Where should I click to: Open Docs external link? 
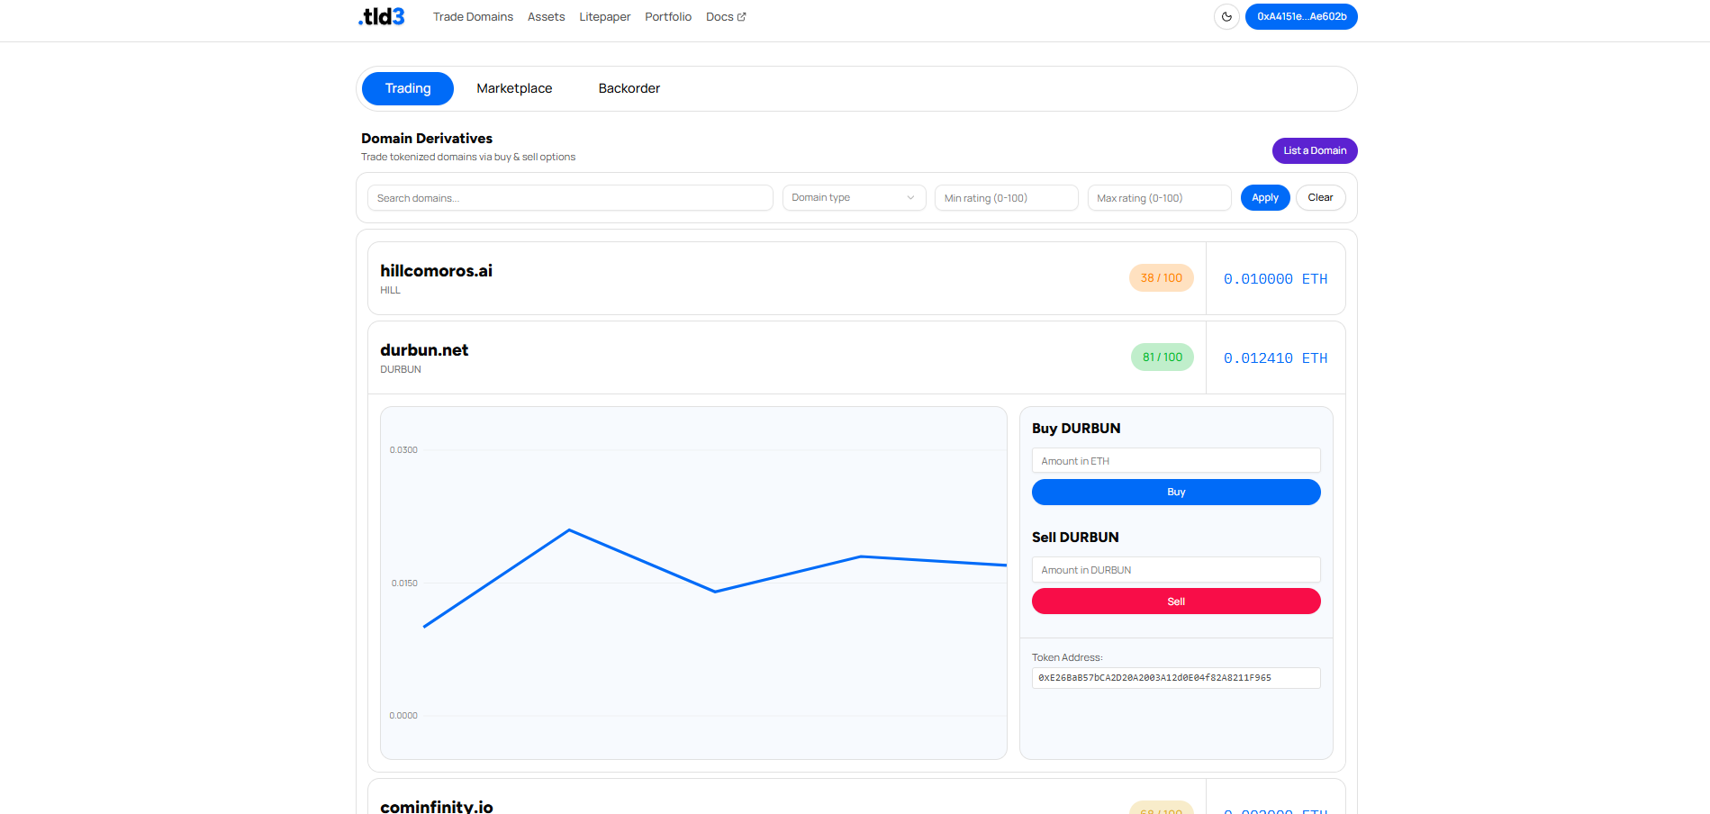pos(725,17)
